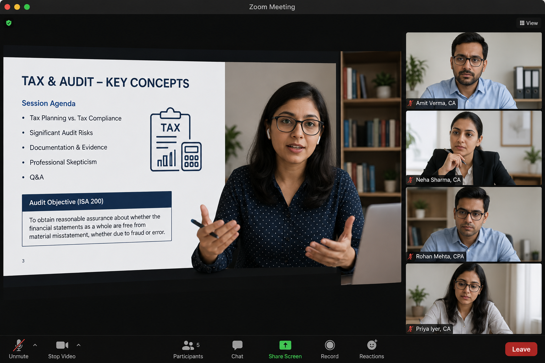
Task: Open the View layout menu
Action: click(529, 23)
